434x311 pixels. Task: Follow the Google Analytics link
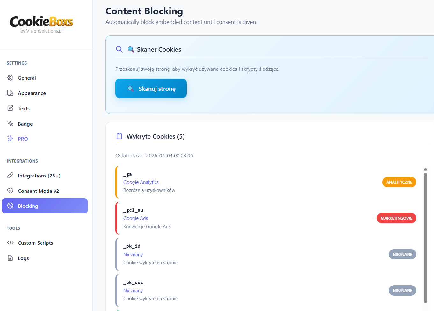141,182
